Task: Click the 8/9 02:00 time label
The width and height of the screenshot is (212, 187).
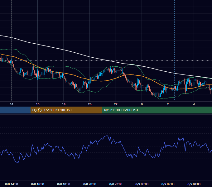Action: (168, 184)
